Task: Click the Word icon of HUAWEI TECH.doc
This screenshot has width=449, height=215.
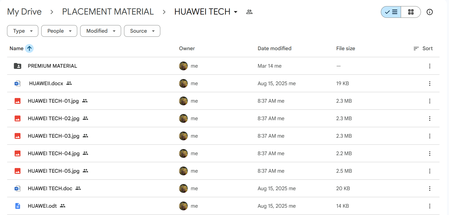Action: (18, 188)
